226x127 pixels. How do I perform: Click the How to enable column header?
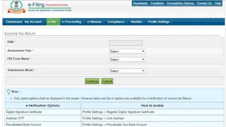(152, 105)
